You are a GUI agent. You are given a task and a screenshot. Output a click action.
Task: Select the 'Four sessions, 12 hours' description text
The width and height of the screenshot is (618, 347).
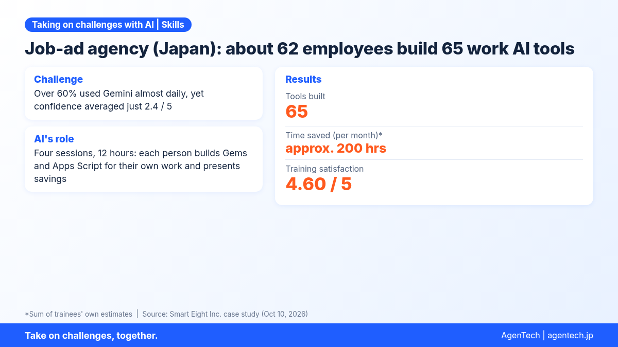pos(141,166)
